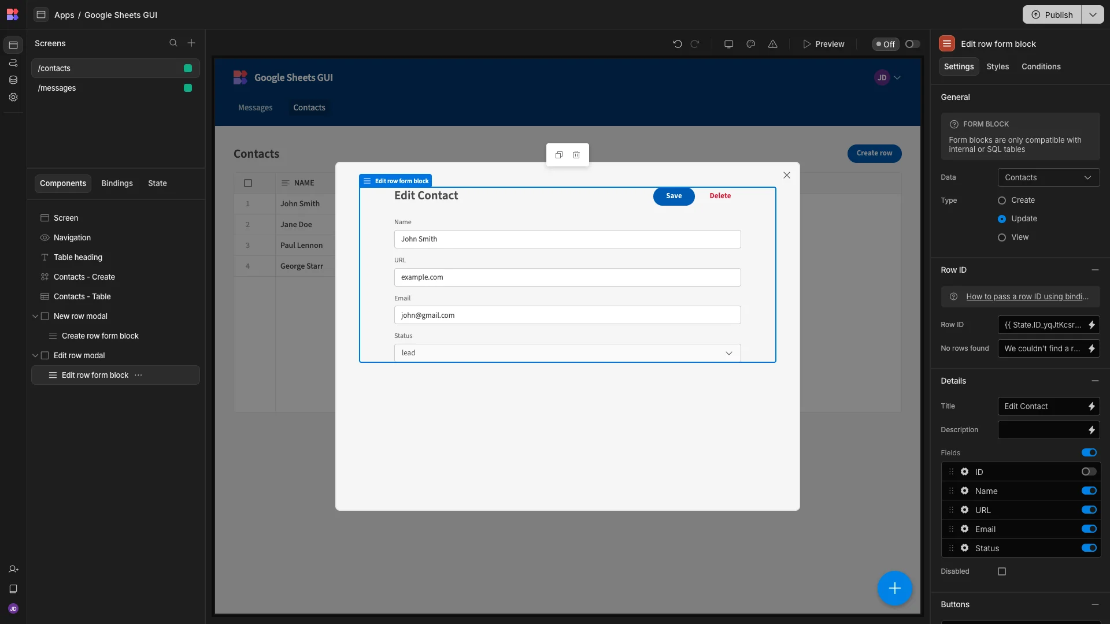Open the invite users icon
Viewport: 1110px width, 624px height.
pyautogui.click(x=13, y=570)
